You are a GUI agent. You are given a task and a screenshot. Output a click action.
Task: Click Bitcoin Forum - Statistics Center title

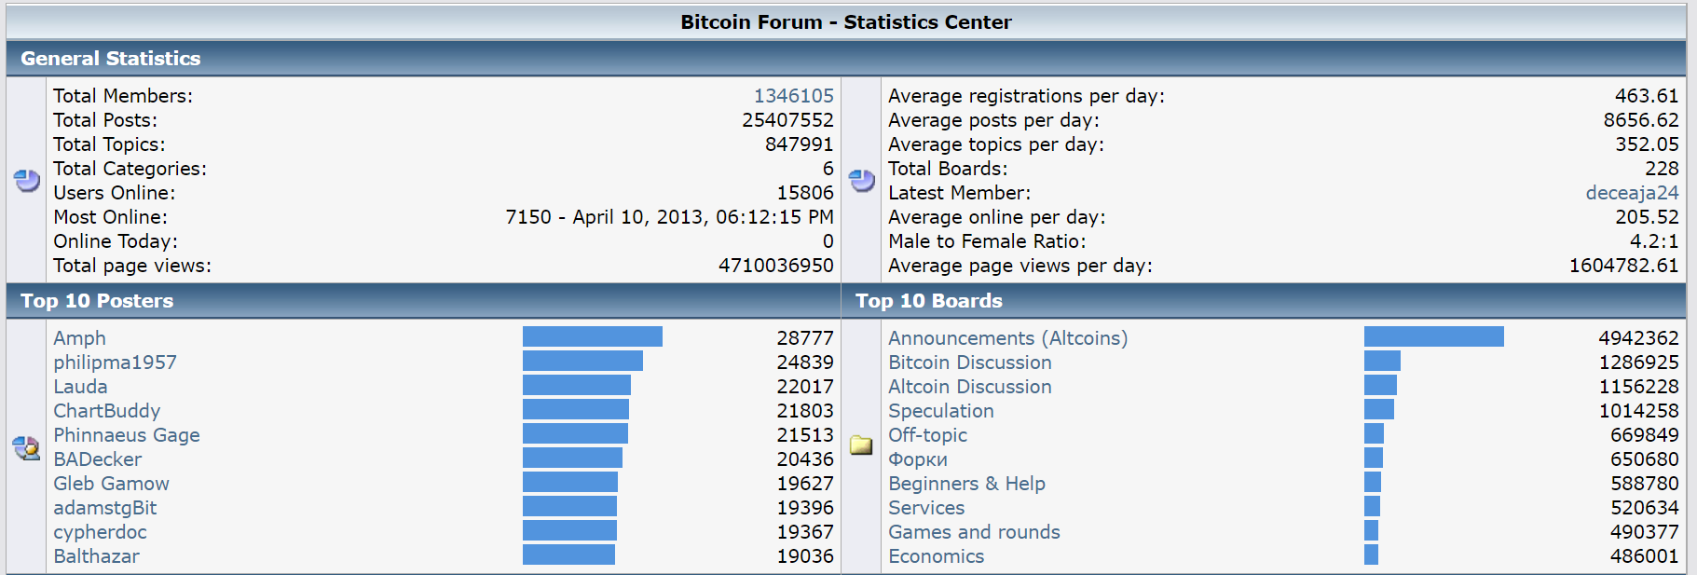tap(846, 22)
